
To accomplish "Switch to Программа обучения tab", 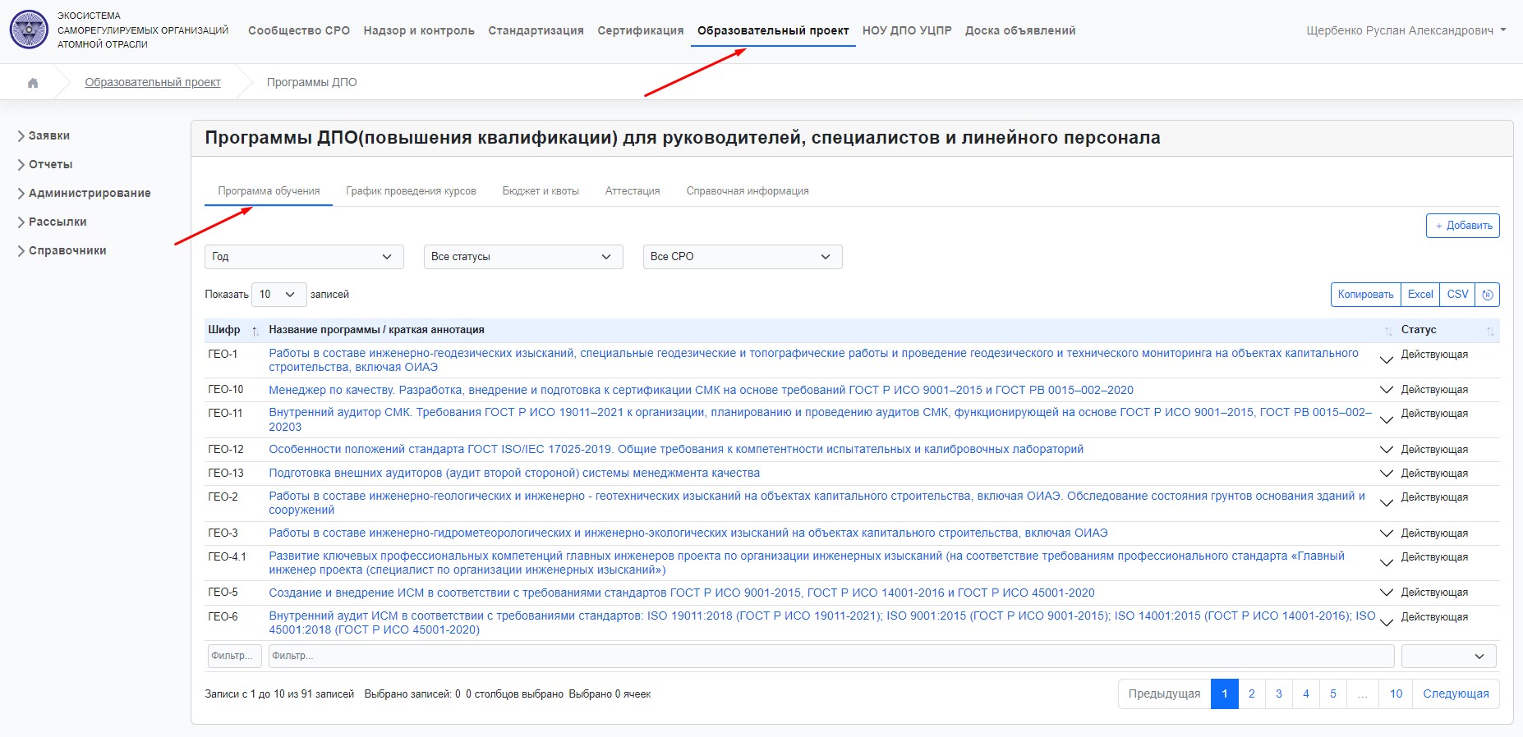I will coord(269,191).
